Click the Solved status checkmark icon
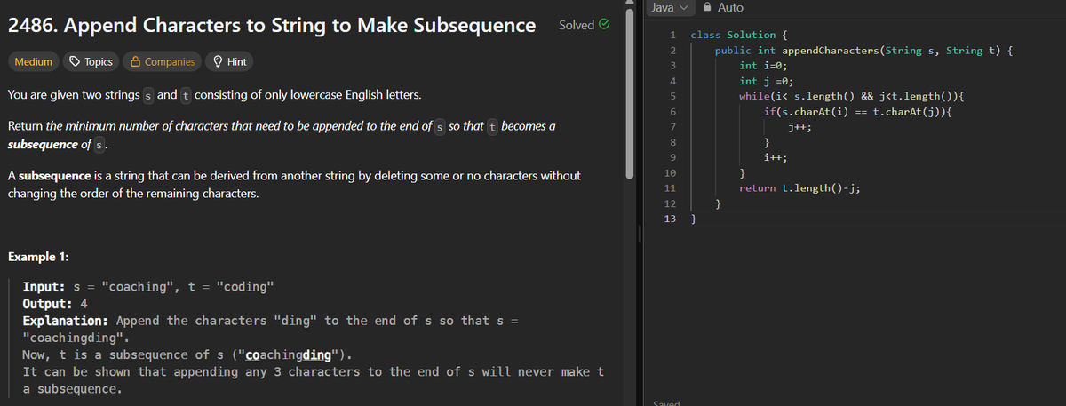Viewport: 1066px width, 406px height. pyautogui.click(x=605, y=25)
